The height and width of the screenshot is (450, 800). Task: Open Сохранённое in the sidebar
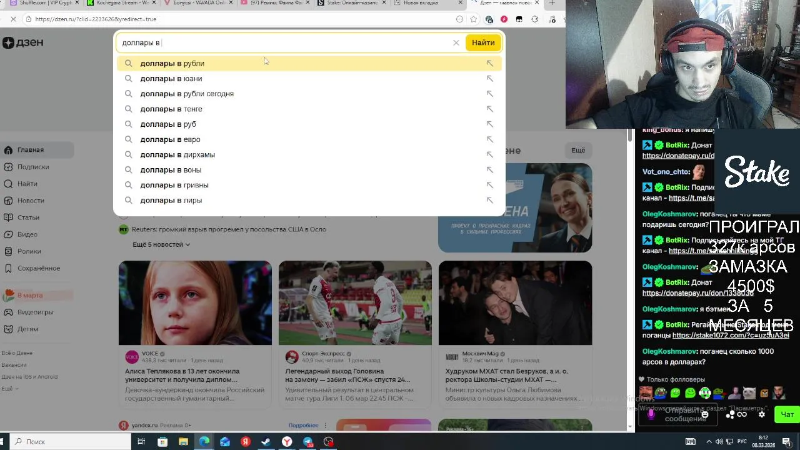click(37, 268)
